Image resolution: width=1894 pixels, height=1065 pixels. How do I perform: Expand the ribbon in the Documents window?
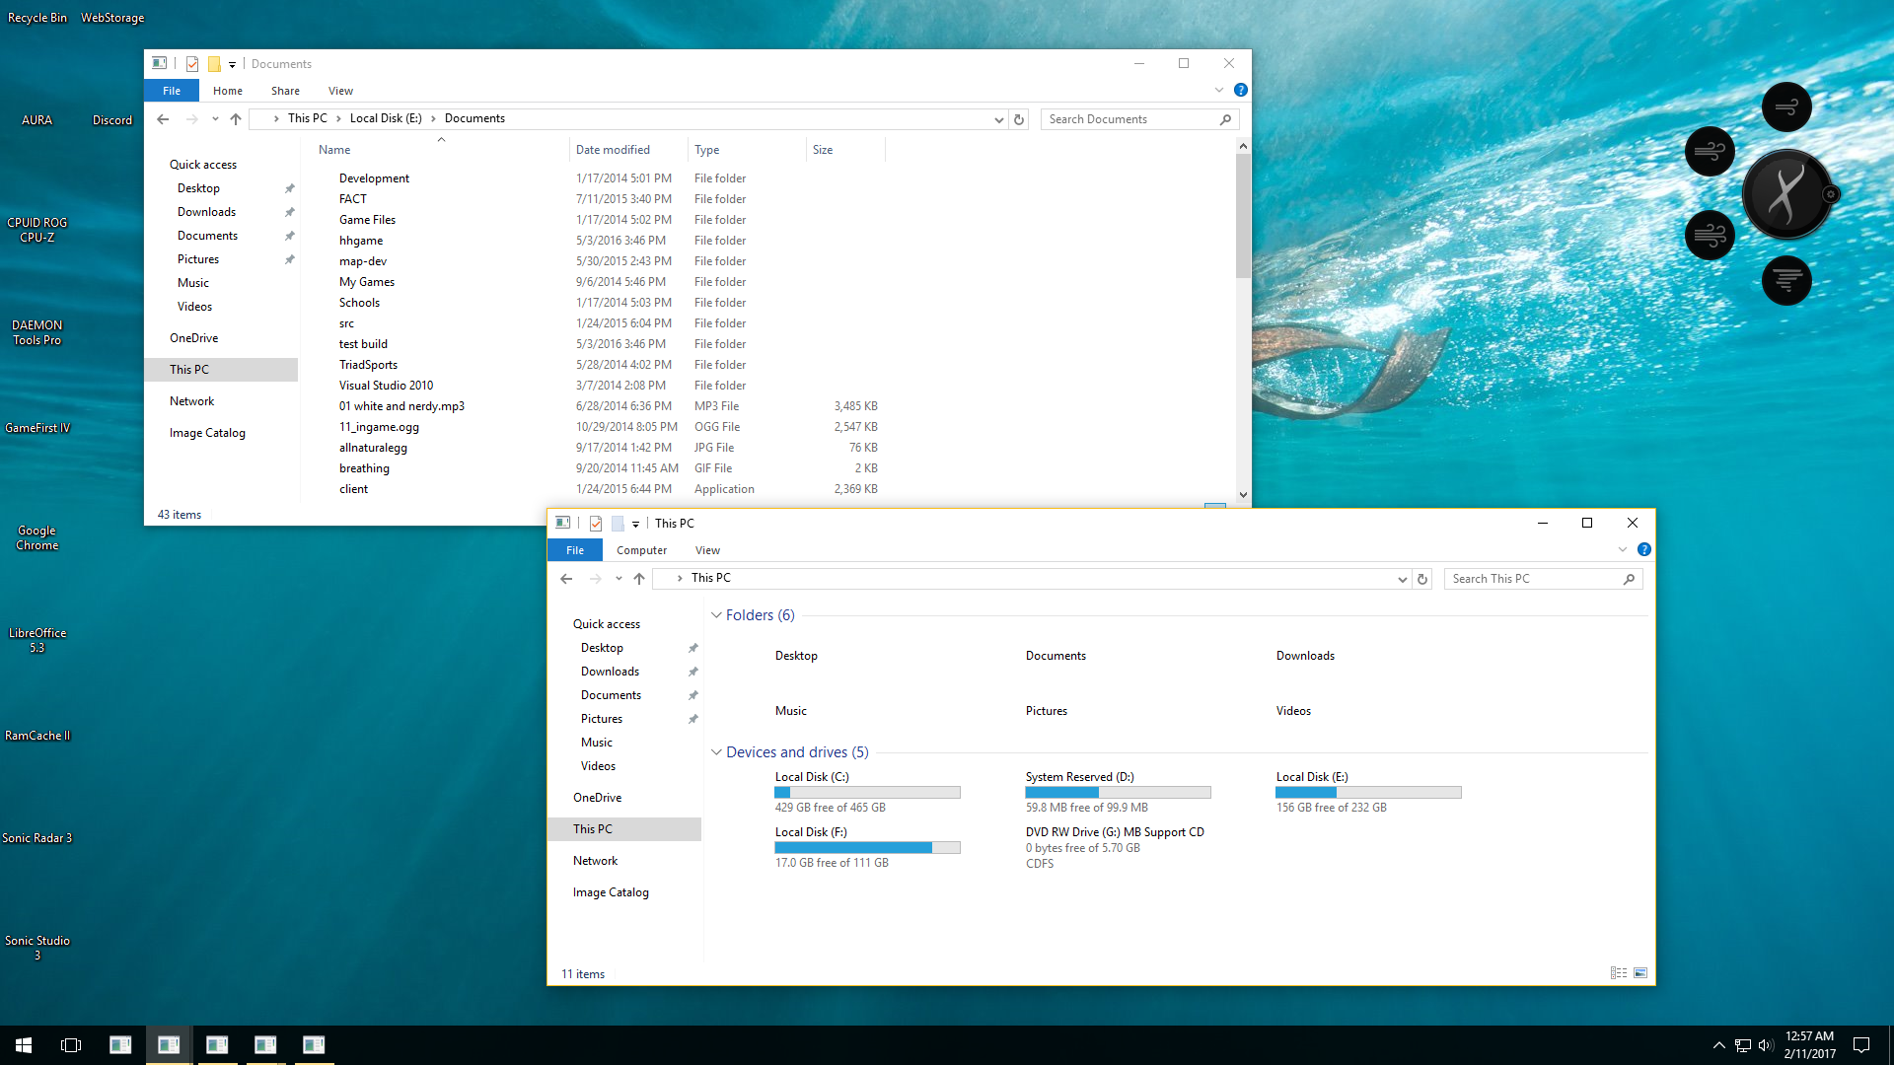[x=1219, y=90]
